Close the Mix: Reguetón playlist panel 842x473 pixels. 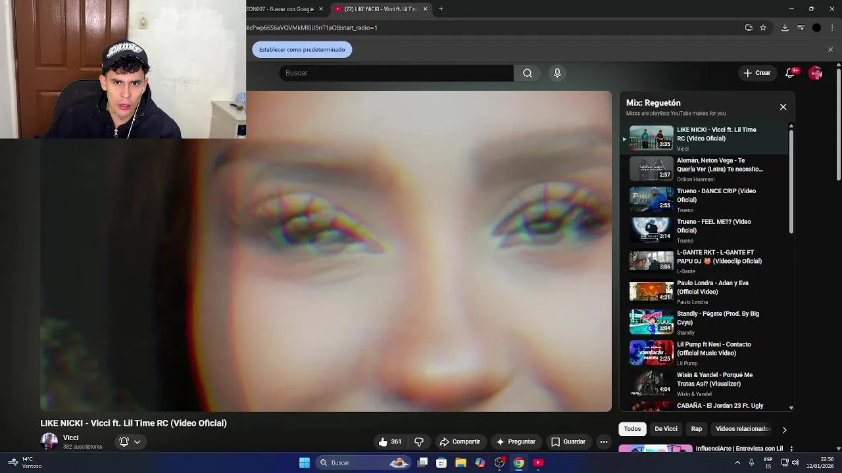pyautogui.click(x=783, y=106)
